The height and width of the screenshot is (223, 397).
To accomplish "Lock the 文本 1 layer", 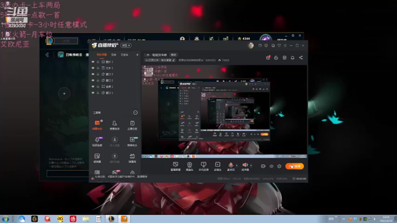I will click(x=98, y=68).
